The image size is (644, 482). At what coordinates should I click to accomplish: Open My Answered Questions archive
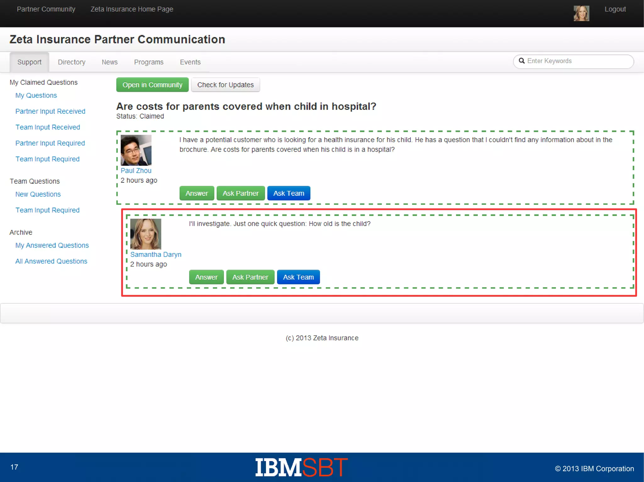tap(52, 245)
